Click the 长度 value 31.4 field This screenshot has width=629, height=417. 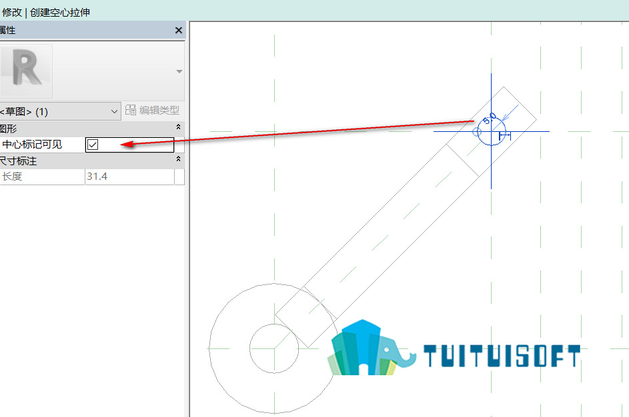(129, 177)
